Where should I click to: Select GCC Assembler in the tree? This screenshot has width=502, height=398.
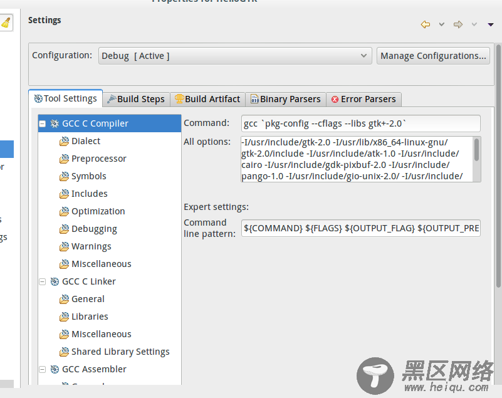pos(94,369)
